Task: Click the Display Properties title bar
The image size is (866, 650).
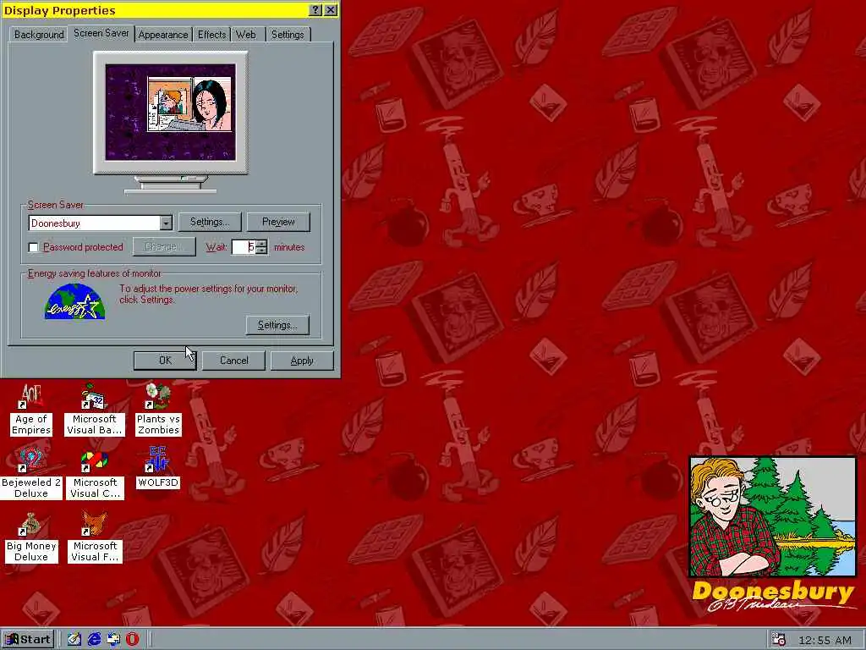Action: tap(155, 10)
